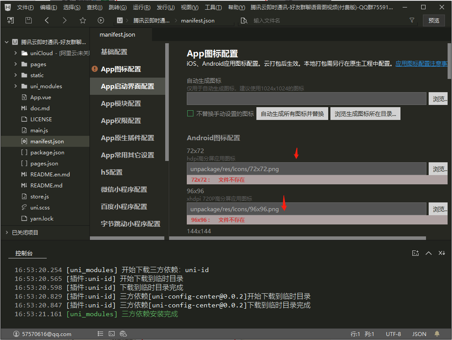The height and width of the screenshot is (340, 452).
Task: Click the HBuilderX logo icon in title bar
Action: point(8,7)
